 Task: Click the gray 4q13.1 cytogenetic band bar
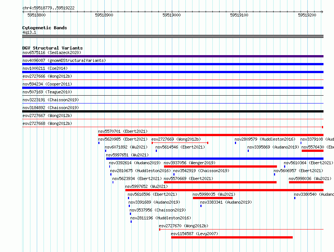[173, 36]
